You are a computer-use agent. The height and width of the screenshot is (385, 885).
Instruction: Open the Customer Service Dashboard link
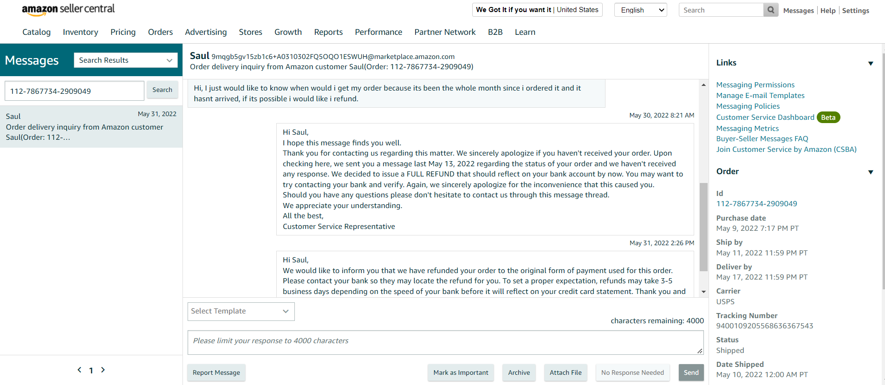pyautogui.click(x=765, y=117)
